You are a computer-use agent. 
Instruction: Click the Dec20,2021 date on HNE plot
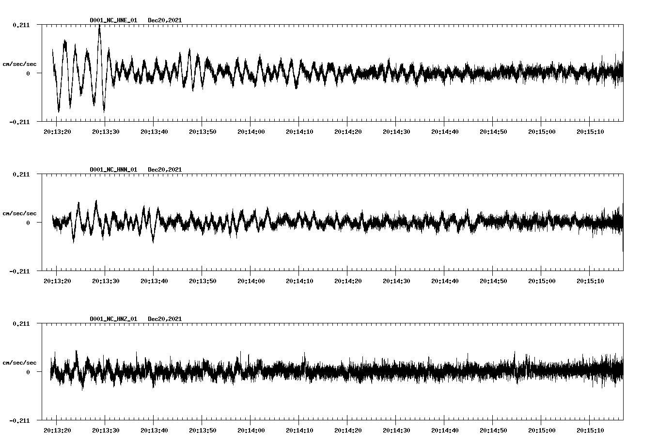click(x=165, y=20)
